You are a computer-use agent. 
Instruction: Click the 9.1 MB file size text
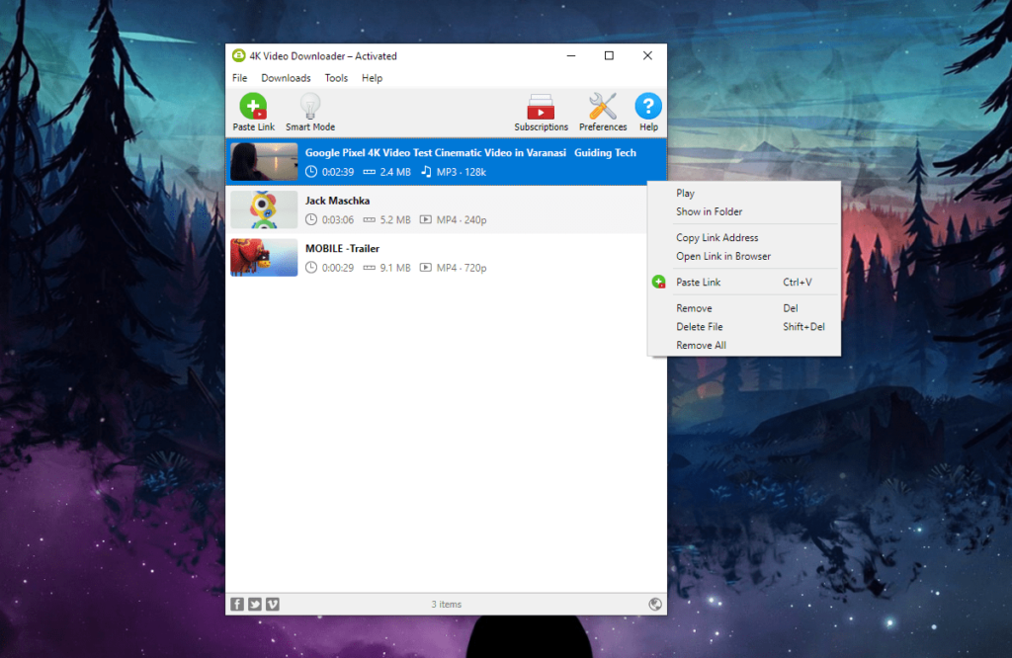(x=395, y=268)
